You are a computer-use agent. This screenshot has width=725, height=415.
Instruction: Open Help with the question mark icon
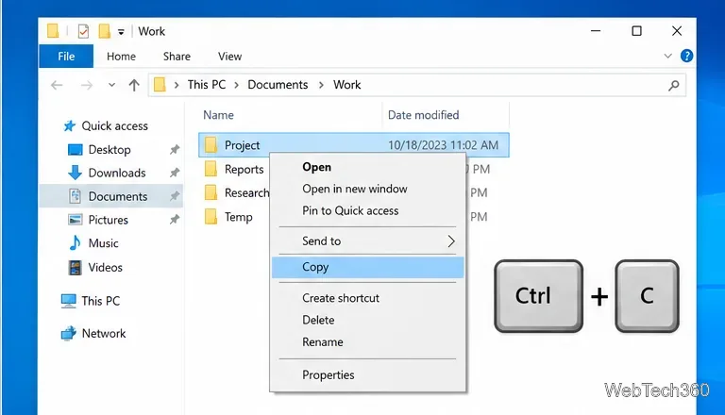pyautogui.click(x=686, y=56)
